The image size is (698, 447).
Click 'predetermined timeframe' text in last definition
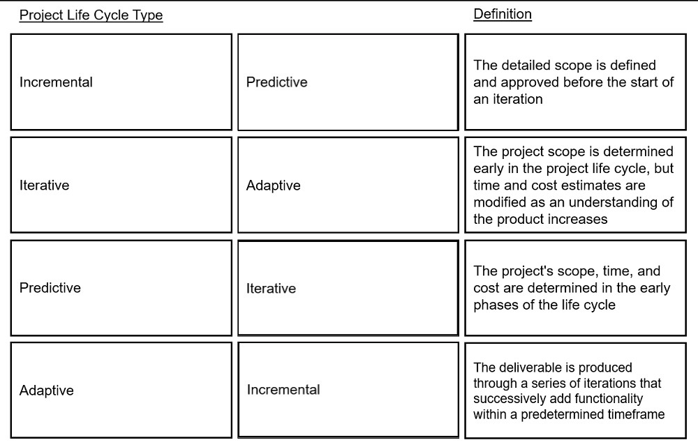click(x=593, y=414)
